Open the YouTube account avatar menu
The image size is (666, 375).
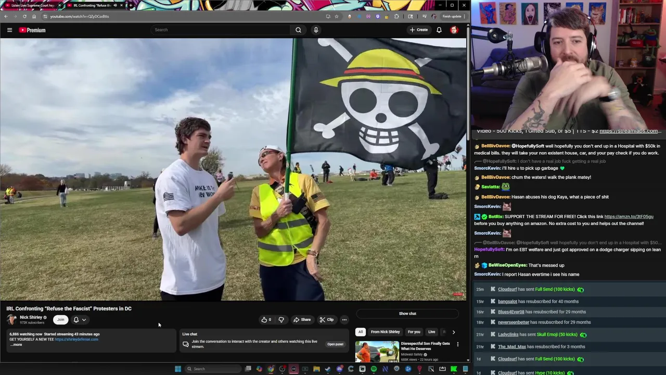(454, 30)
